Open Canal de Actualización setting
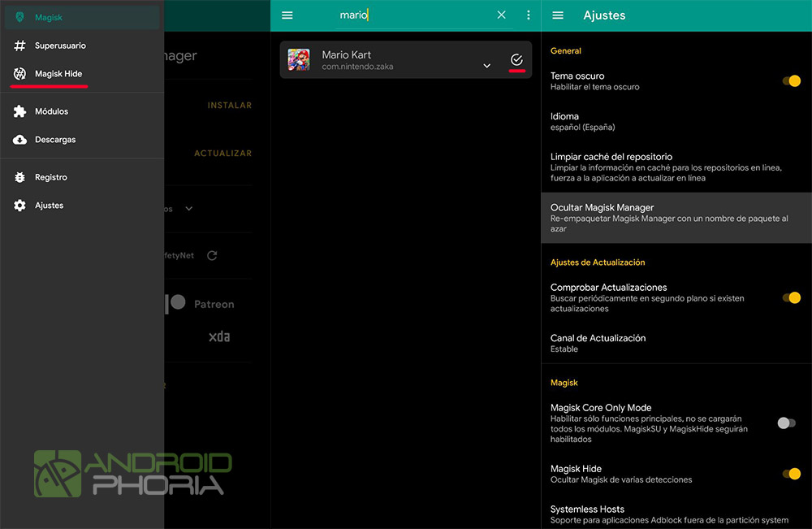The height and width of the screenshot is (529, 812). click(x=676, y=343)
